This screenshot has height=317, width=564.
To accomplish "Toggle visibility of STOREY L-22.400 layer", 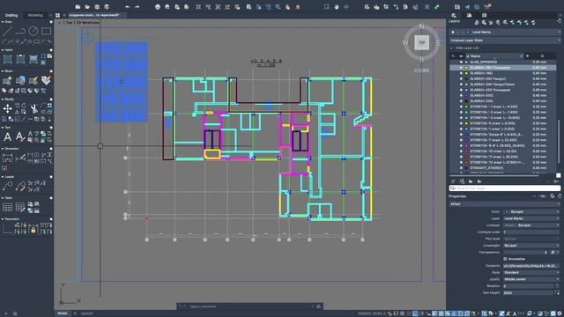I will coord(461,140).
